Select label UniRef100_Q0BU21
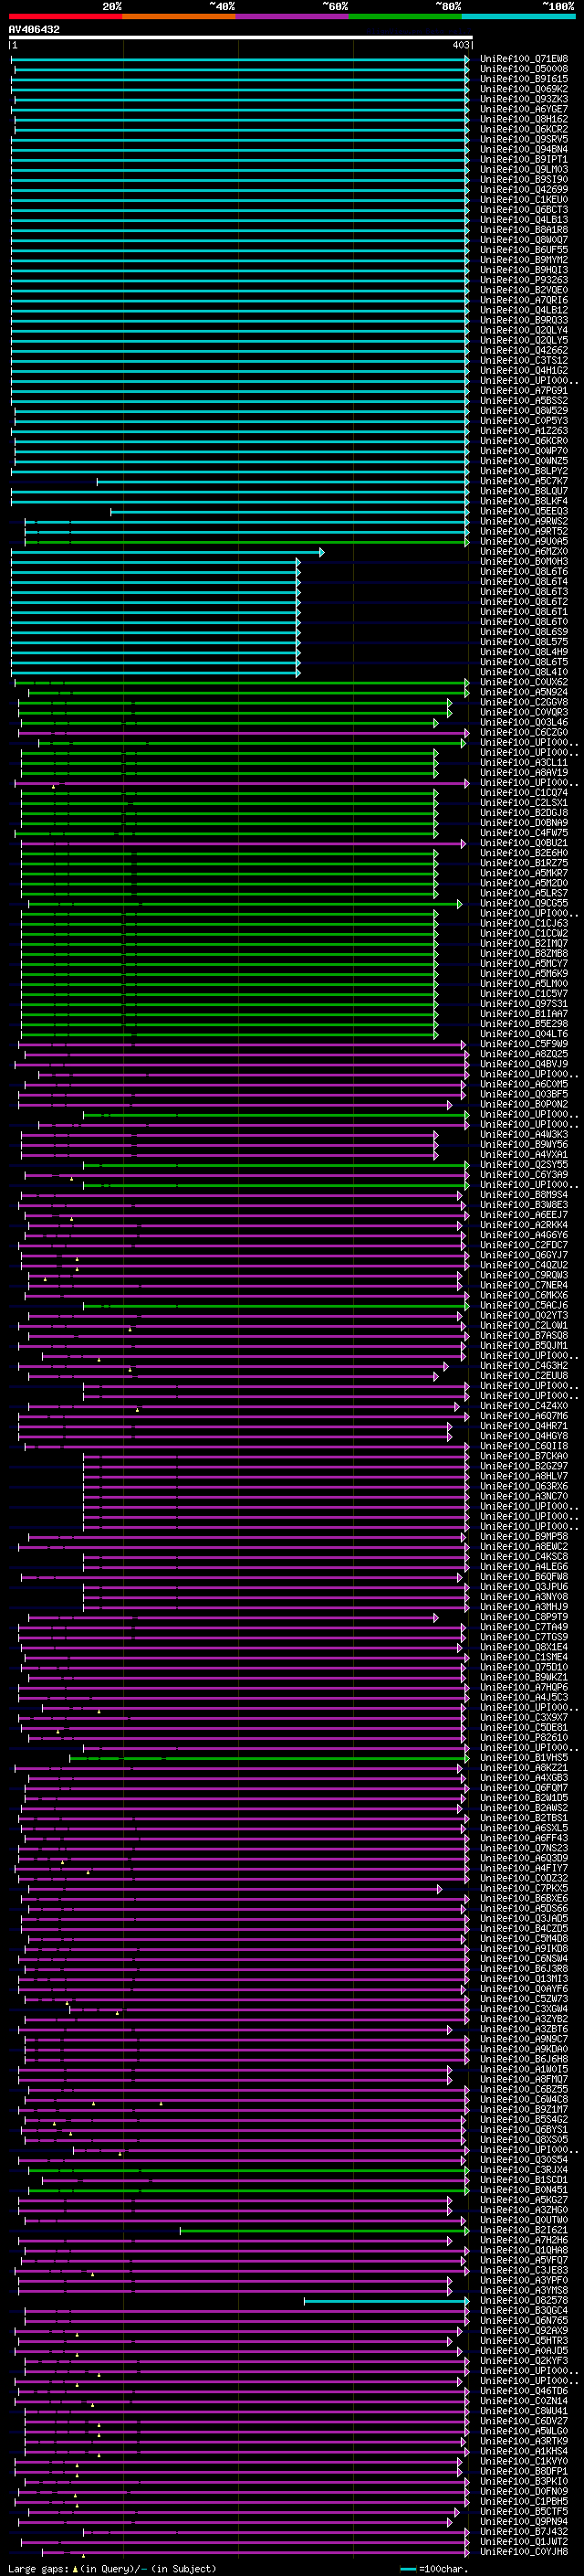 [524, 843]
